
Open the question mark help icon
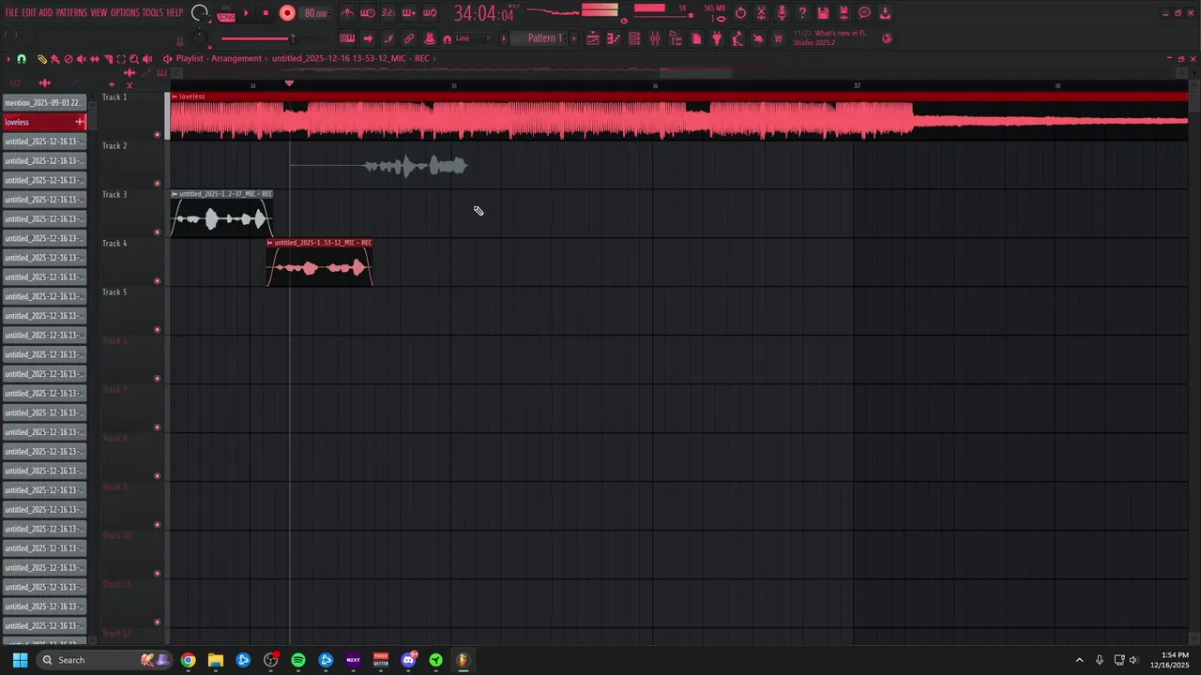click(802, 13)
